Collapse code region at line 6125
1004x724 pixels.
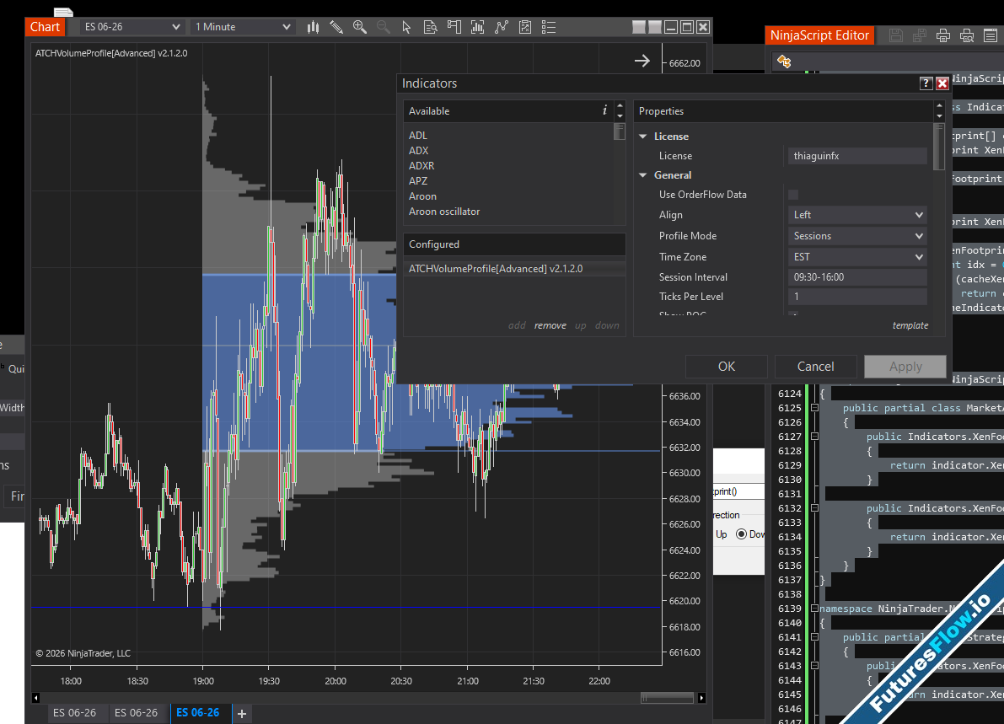tap(814, 408)
